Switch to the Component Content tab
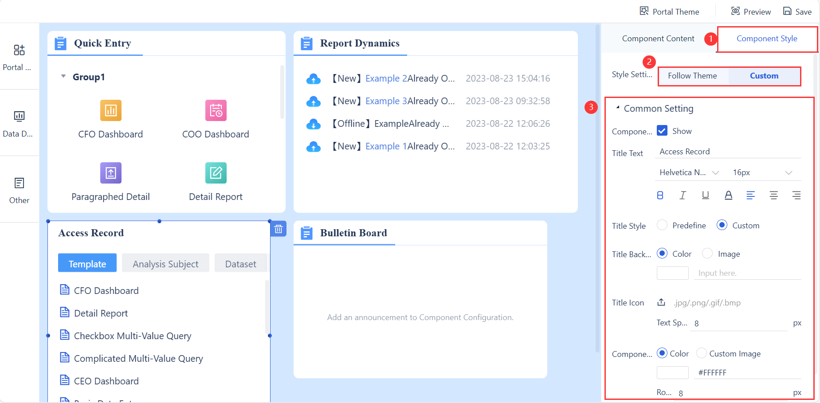This screenshot has width=820, height=403. coord(658,39)
